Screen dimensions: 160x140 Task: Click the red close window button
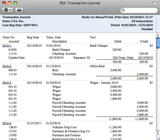(4, 3)
